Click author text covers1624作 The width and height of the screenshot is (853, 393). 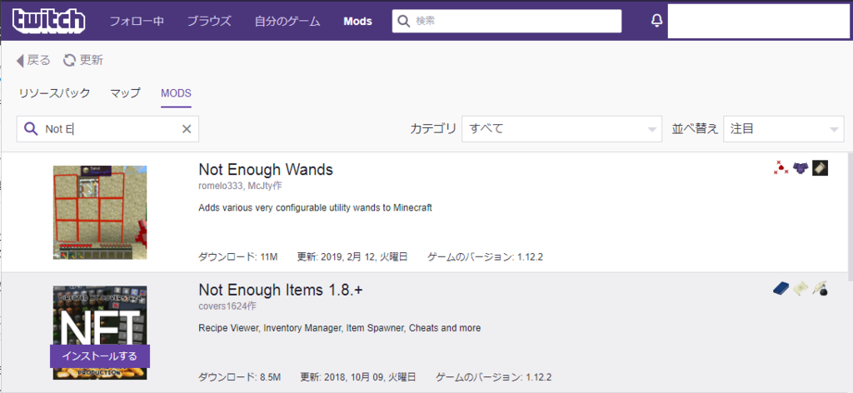point(227,306)
